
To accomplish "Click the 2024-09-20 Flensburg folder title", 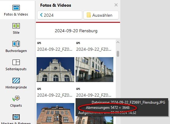I will [x=76, y=31].
